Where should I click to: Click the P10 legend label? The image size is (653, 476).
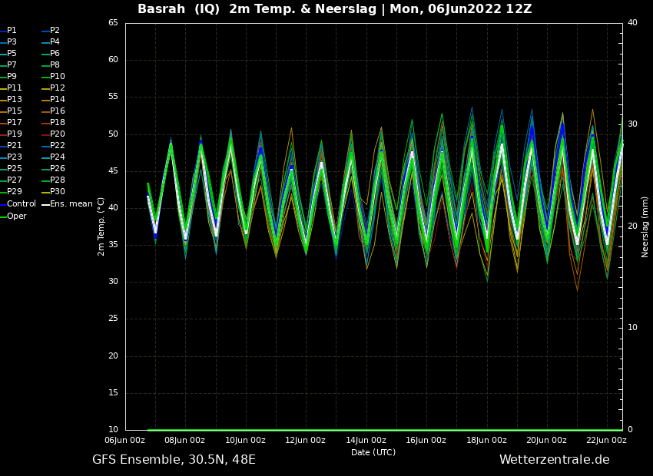pyautogui.click(x=57, y=77)
